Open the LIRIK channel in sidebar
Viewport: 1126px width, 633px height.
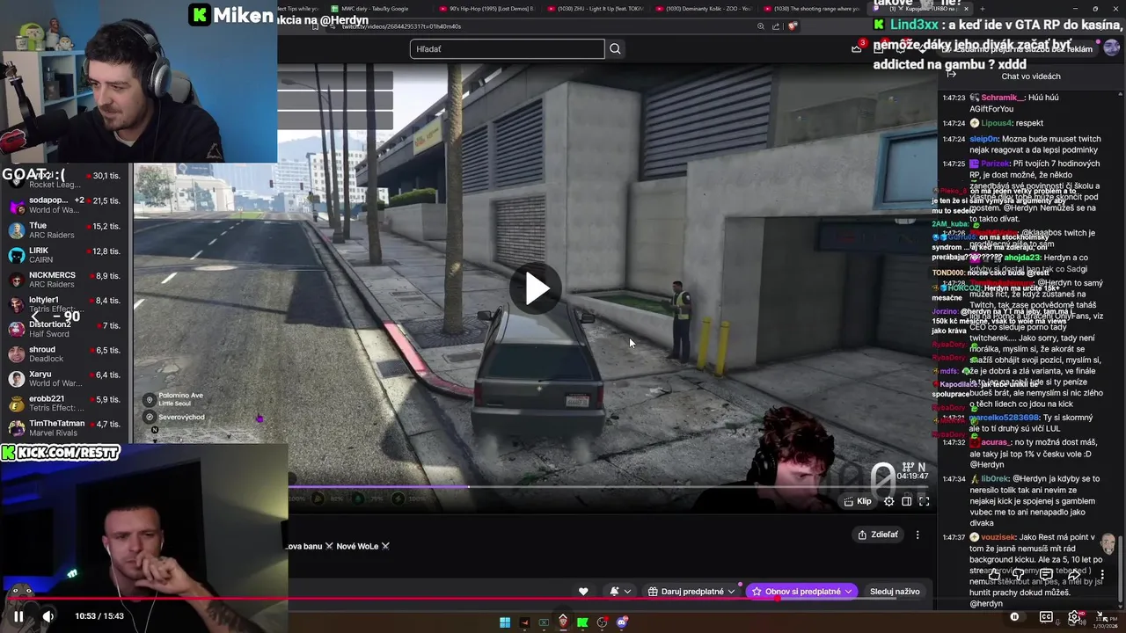click(x=66, y=255)
